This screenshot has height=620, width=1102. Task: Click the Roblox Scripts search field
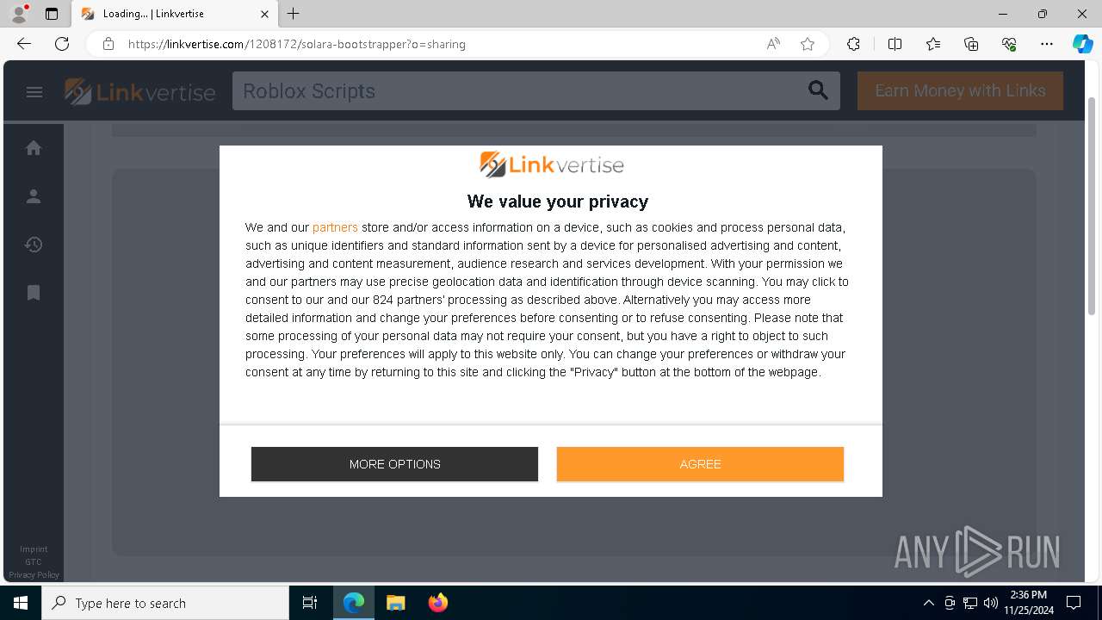[x=517, y=91]
